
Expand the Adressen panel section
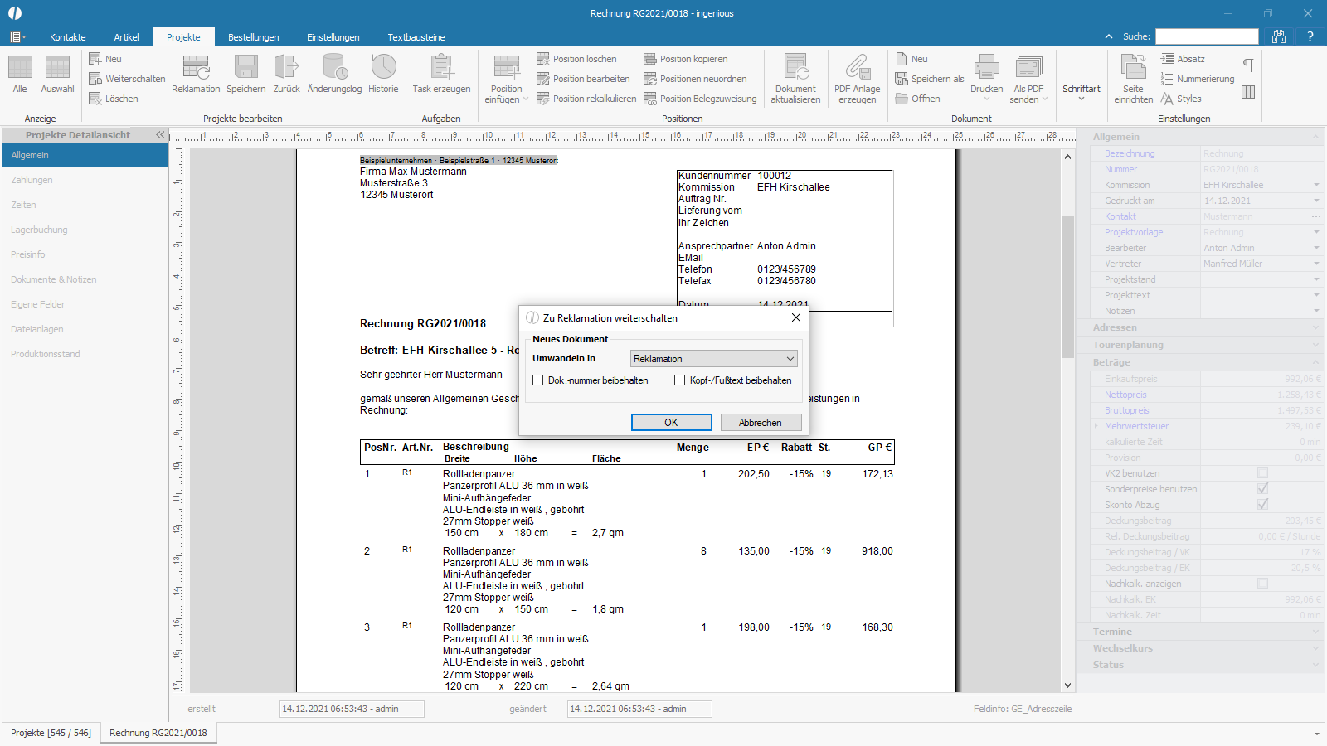[1201, 327]
